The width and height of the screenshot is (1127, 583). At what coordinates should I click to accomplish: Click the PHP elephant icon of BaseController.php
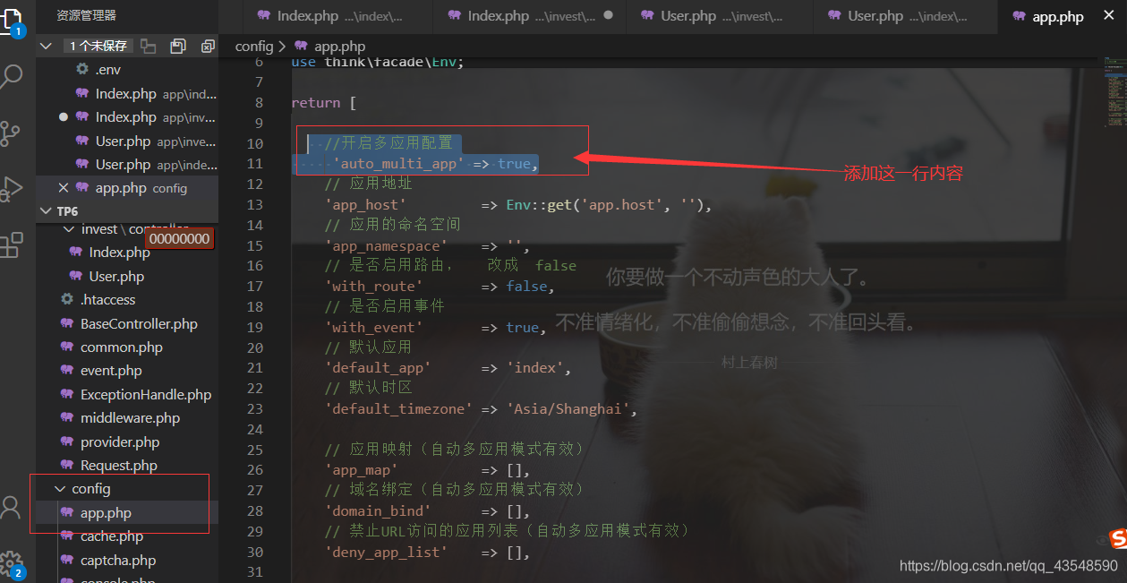(x=67, y=323)
